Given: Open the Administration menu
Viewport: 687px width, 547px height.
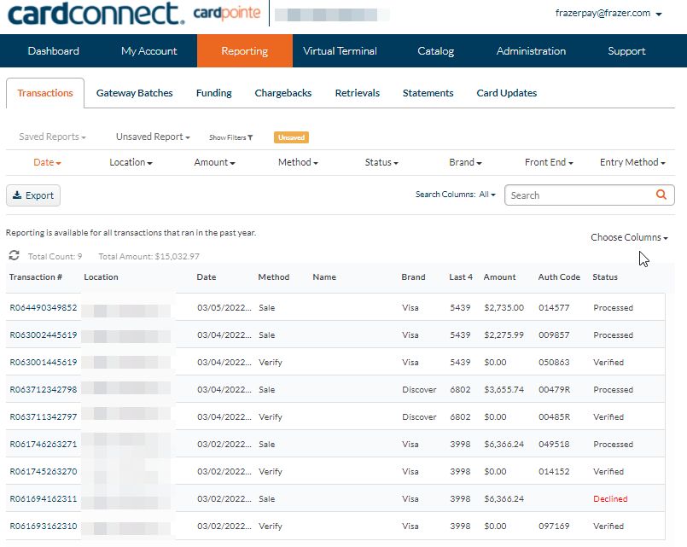Looking at the screenshot, I should (x=531, y=51).
